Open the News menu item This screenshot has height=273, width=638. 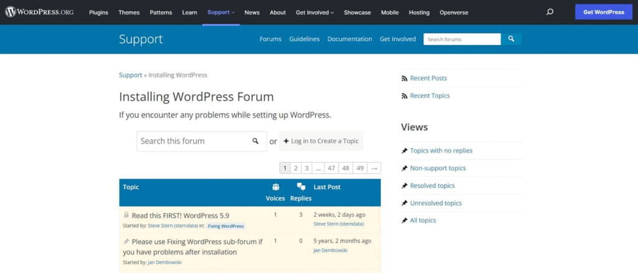pos(252,12)
